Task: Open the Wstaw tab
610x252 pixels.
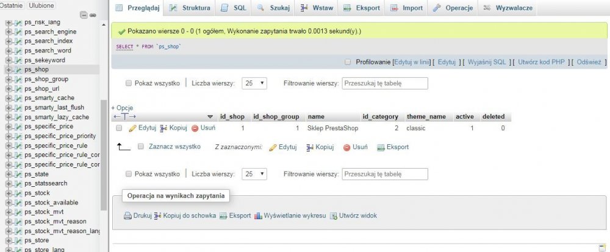Action: [x=317, y=8]
